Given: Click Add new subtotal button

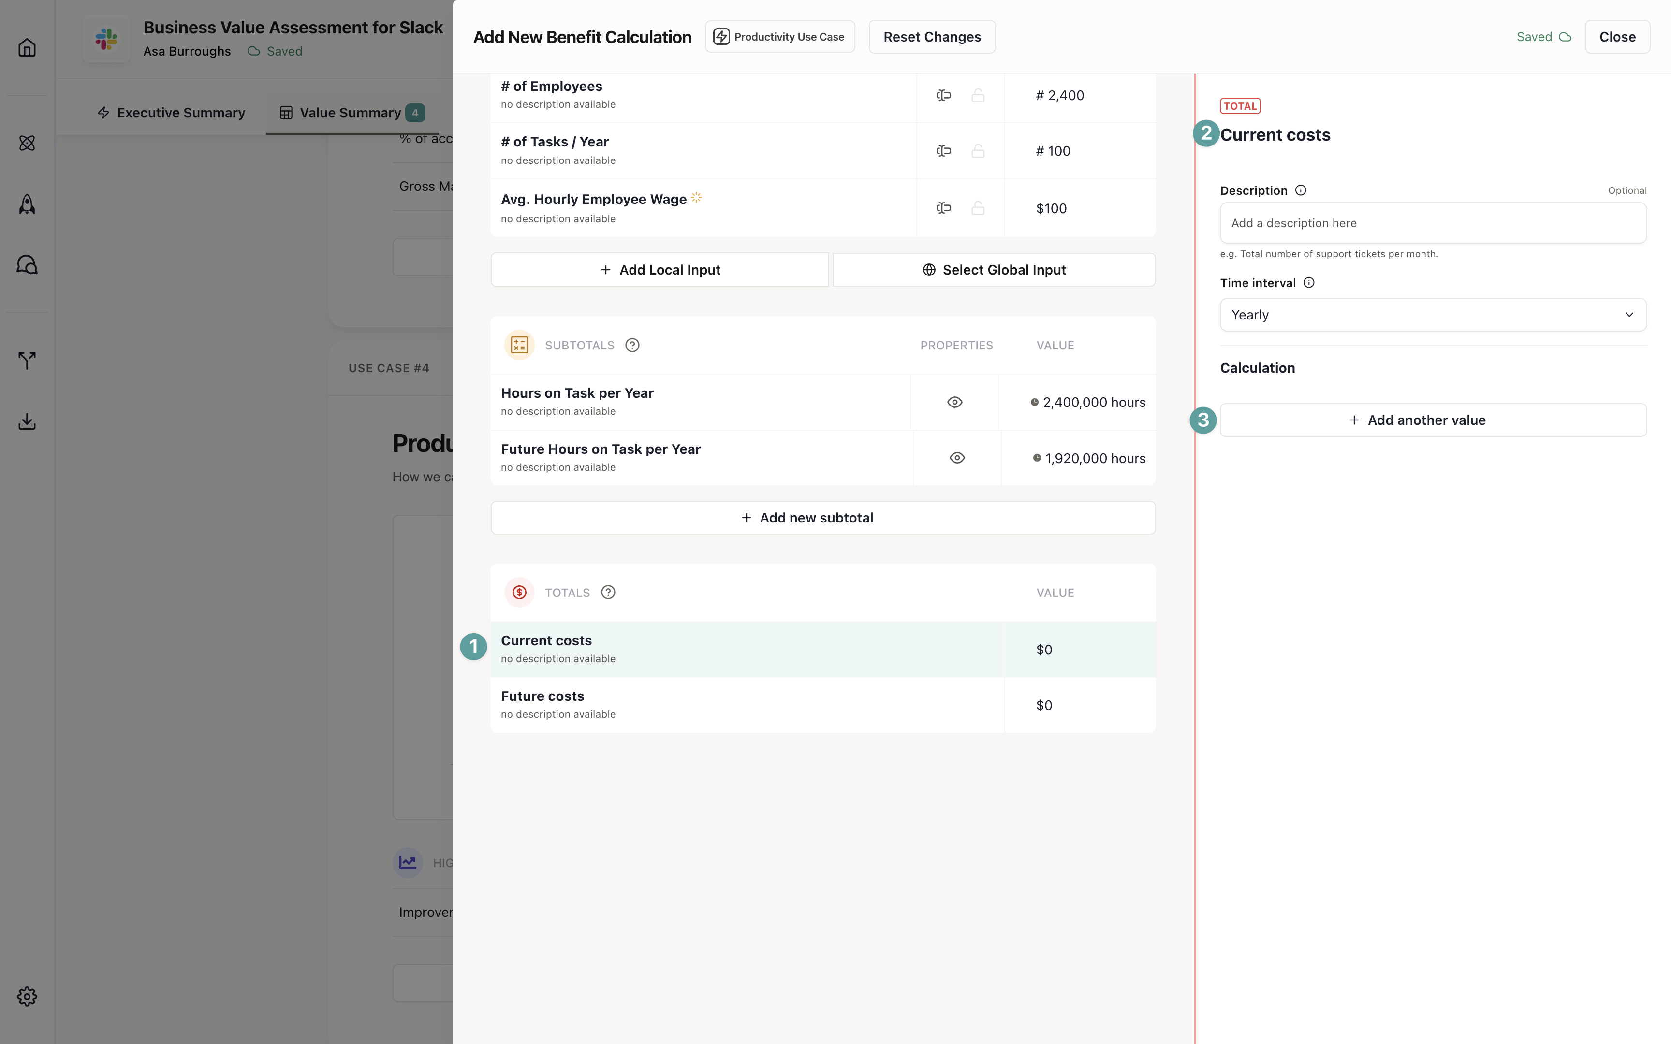Looking at the screenshot, I should click(x=822, y=518).
